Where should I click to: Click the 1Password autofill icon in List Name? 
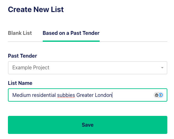coord(161,95)
